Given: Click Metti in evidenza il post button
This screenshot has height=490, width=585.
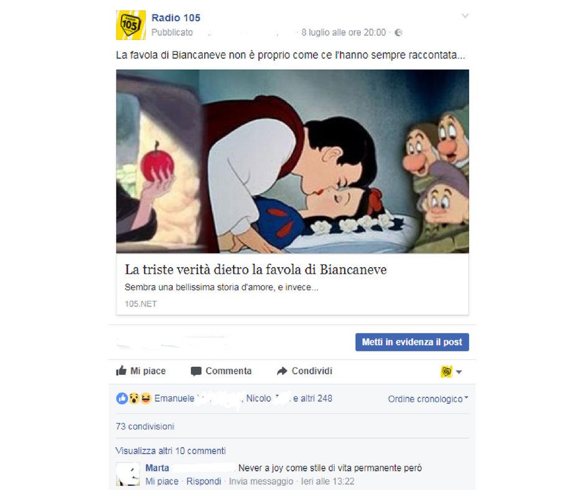Looking at the screenshot, I should [x=412, y=342].
